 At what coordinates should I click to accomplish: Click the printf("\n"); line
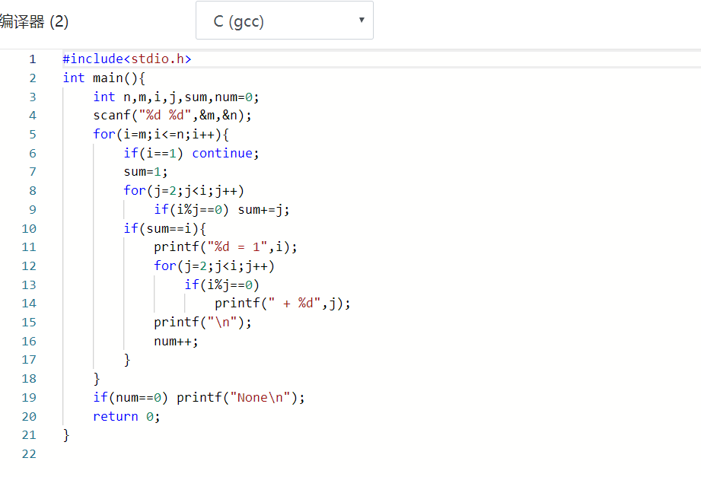203,323
